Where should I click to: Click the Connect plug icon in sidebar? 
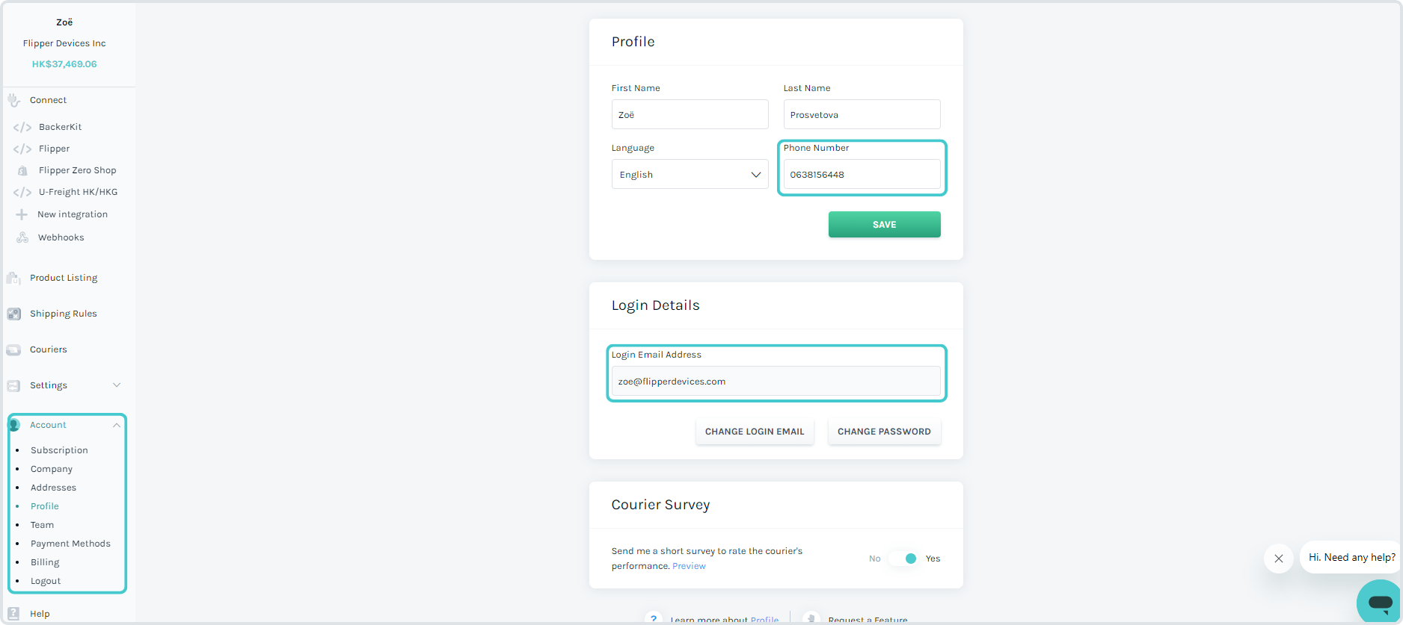13,100
